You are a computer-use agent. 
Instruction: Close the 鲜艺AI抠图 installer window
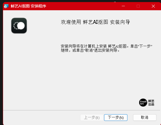[153, 6]
